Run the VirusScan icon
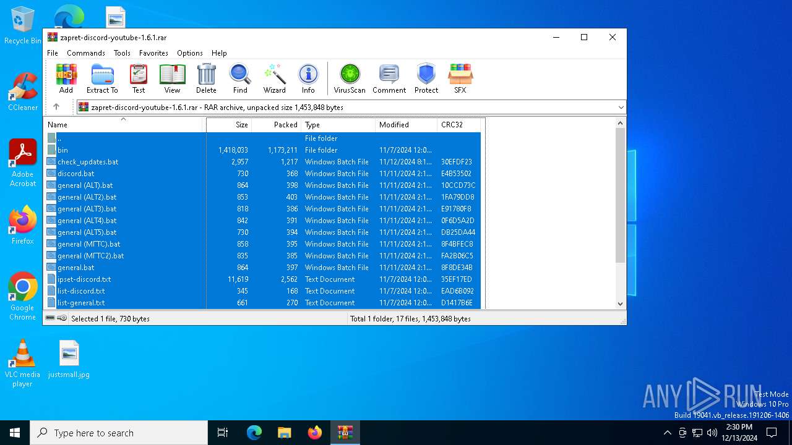Screen dimensions: 792x445 tap(350, 78)
